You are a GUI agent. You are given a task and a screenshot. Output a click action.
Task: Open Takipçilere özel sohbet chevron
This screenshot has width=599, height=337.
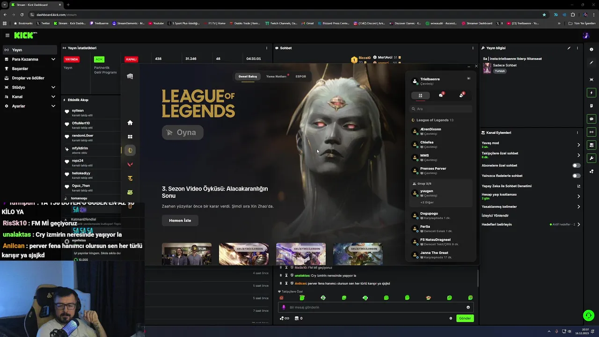click(x=578, y=155)
